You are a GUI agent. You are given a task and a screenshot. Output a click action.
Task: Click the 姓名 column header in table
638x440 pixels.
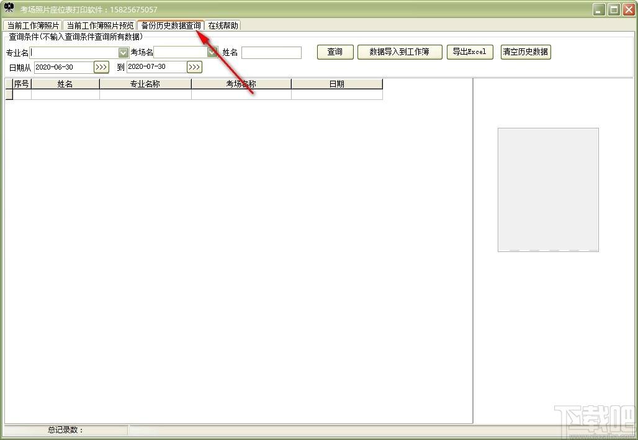pos(65,84)
